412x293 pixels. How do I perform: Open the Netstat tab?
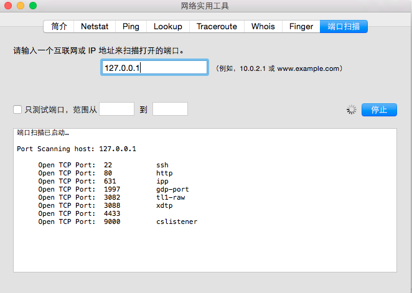tap(95, 27)
